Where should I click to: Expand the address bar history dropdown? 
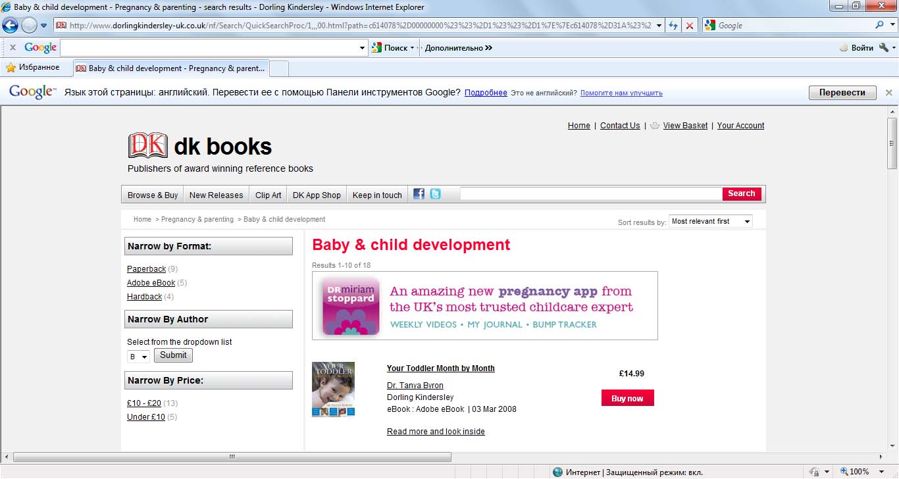[x=660, y=26]
